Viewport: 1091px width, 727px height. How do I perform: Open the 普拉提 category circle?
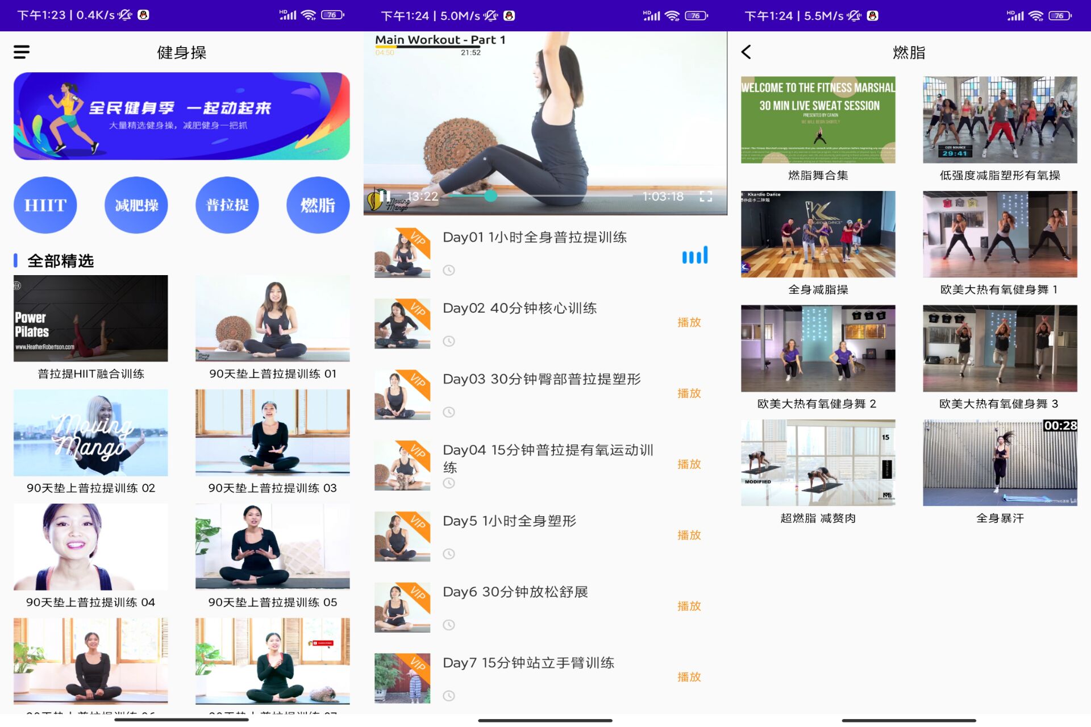click(227, 205)
